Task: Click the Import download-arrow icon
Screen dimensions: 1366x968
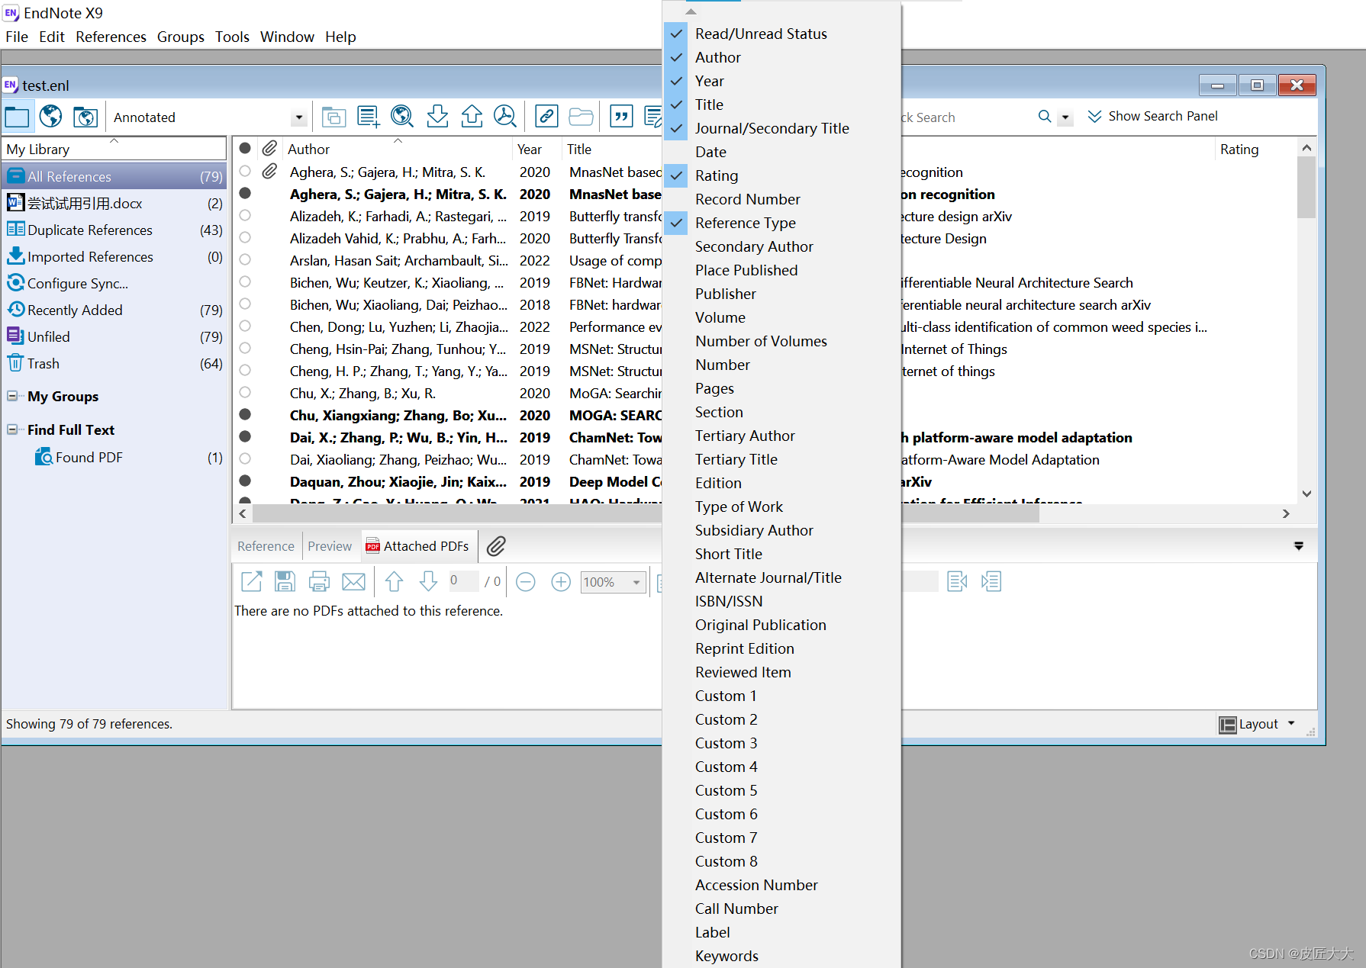Action: (437, 116)
